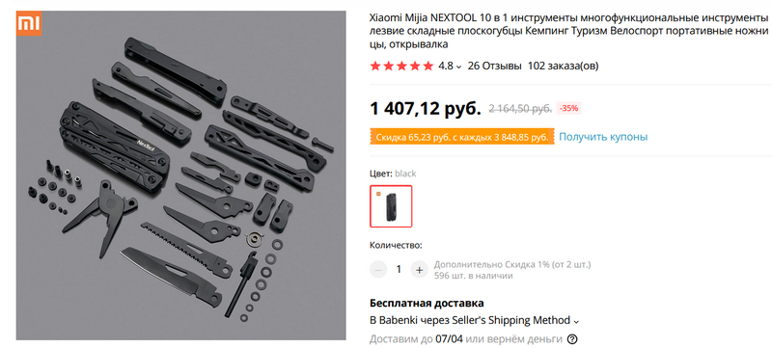This screenshot has width=772, height=348.
Task: Click the help question mark icon
Action: tap(572, 339)
